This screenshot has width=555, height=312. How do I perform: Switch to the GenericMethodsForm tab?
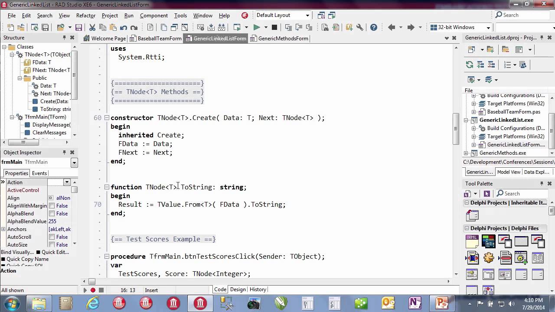(279, 39)
